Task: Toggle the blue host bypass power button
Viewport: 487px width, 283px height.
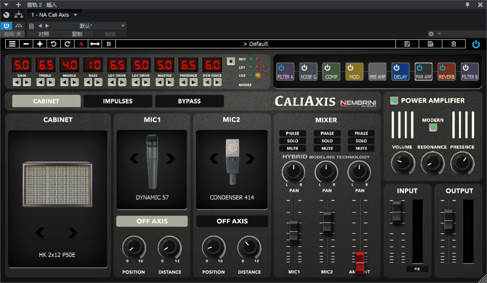Action: click(6, 26)
